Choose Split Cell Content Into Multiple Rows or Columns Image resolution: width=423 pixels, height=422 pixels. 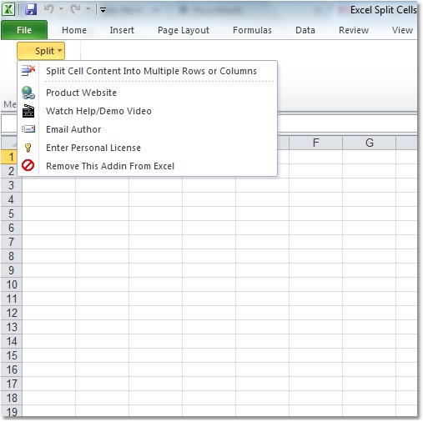(x=148, y=71)
